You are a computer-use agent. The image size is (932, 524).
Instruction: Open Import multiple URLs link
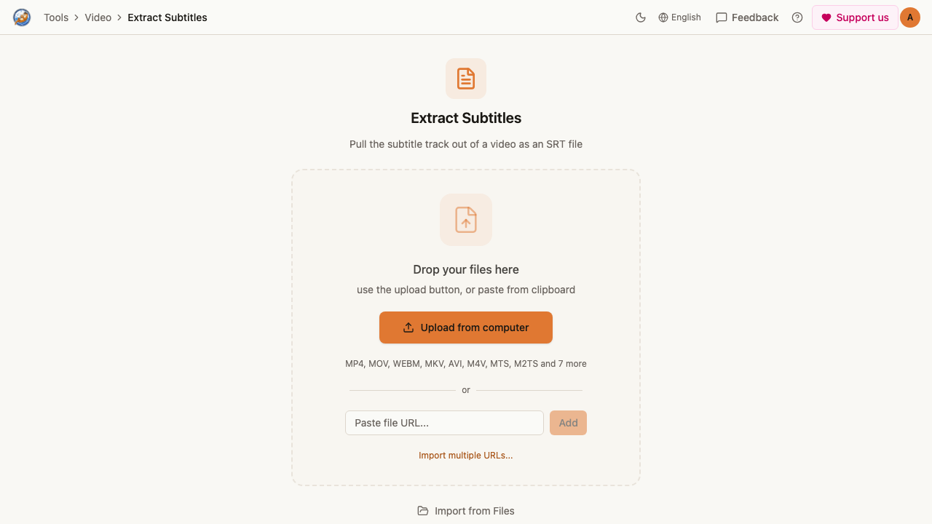pyautogui.click(x=466, y=456)
